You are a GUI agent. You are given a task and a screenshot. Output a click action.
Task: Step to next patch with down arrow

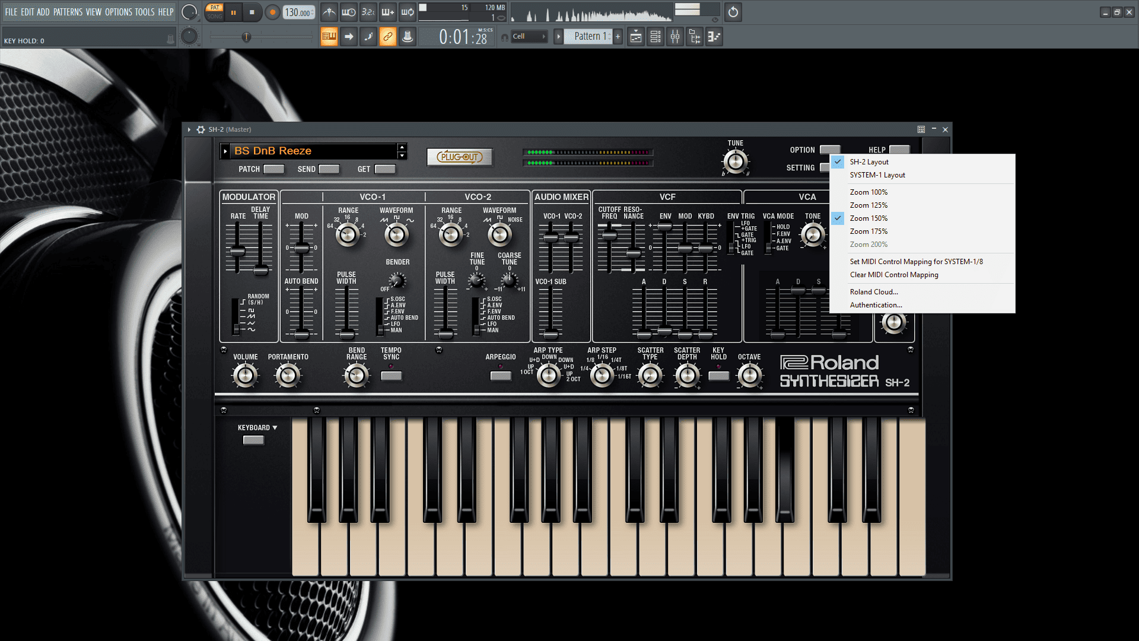(x=402, y=156)
